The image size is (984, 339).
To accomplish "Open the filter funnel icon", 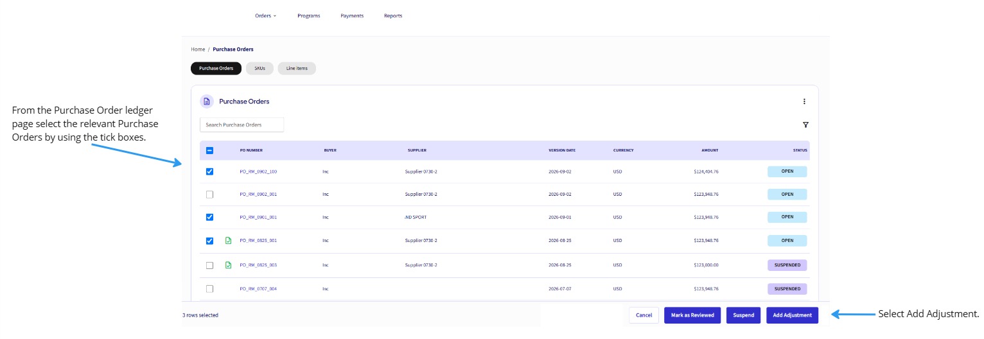I will point(805,125).
